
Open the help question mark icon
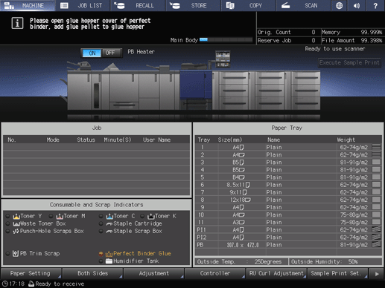click(375, 5)
